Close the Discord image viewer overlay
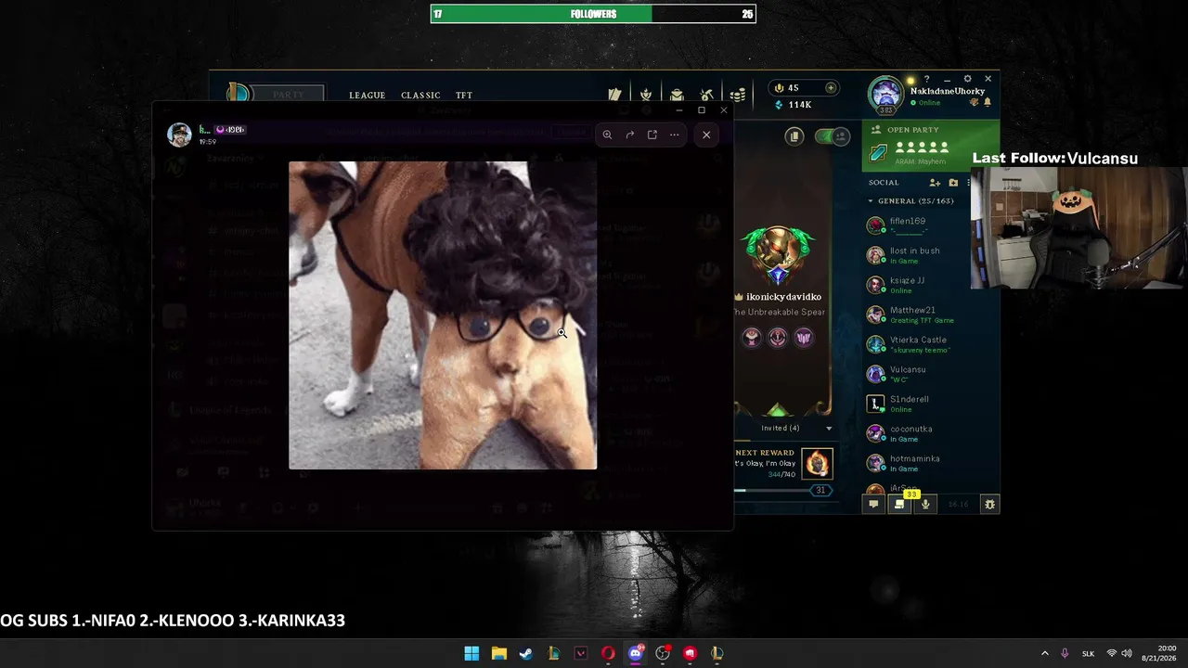The height and width of the screenshot is (668, 1188). click(706, 135)
